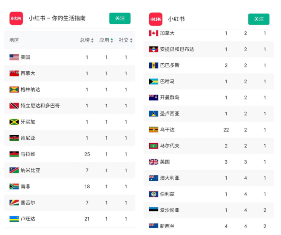The width and height of the screenshot is (281, 235).
Task: Select the 马尔代夫 country name
Action: click(170, 146)
